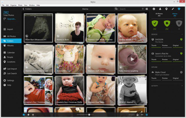
Task: Toggle Preview sync for Jason's iPad Air
Action: point(167,60)
